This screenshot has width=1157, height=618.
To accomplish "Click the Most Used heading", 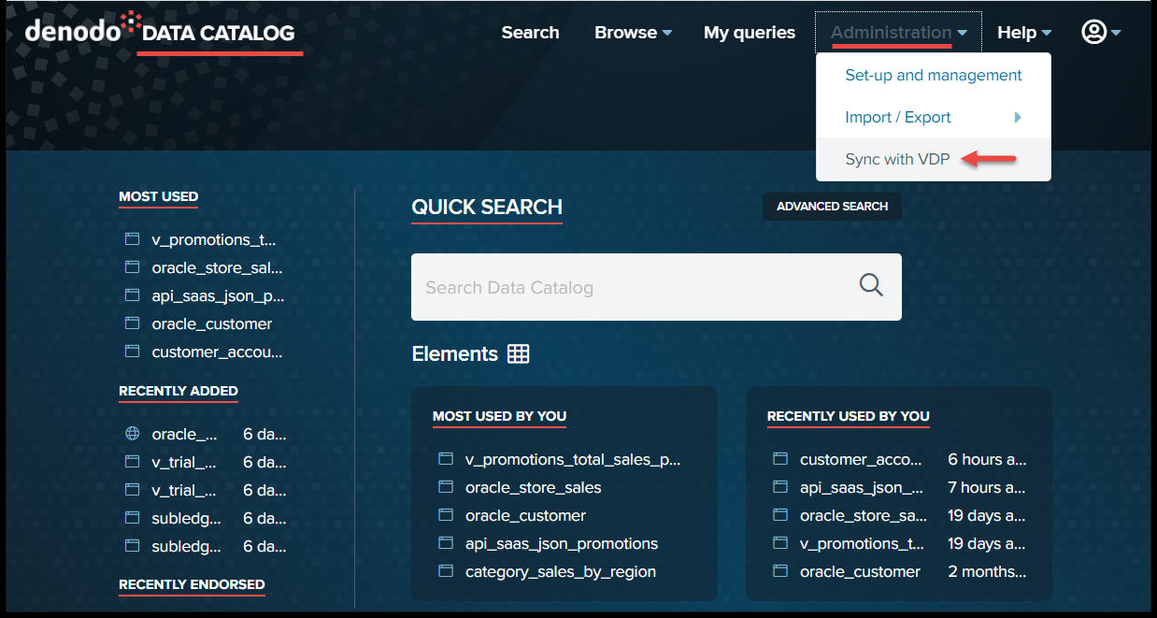I will point(159,196).
